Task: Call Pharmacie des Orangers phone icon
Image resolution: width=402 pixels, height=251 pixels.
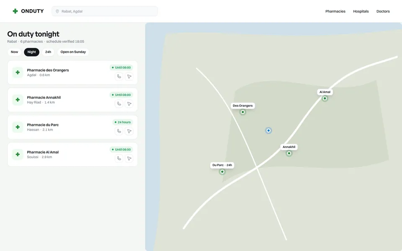Action: pos(119,76)
